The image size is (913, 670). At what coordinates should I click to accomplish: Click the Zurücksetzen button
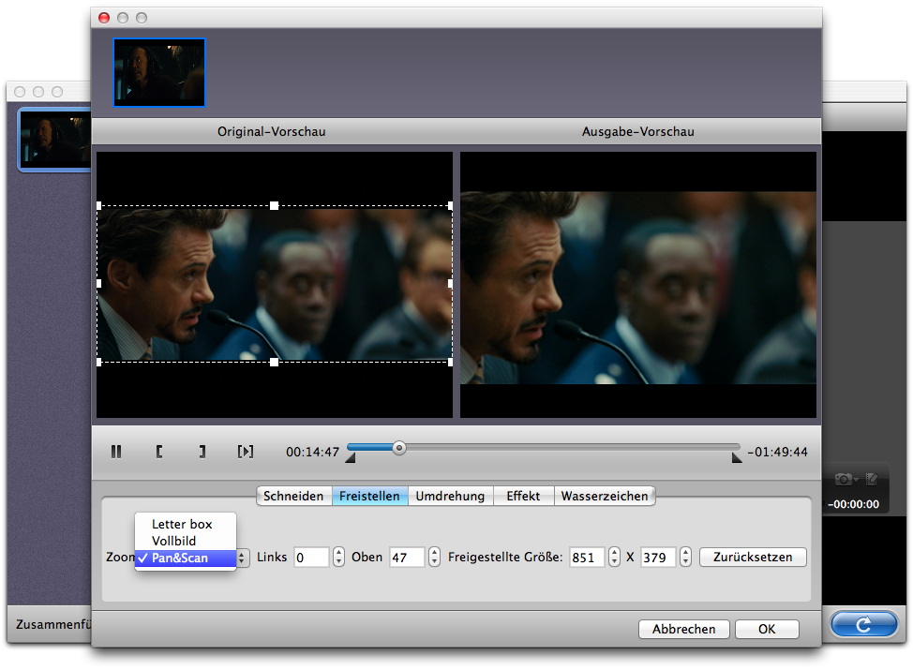753,558
